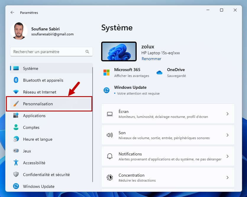Open Confidentialité et sécurité settings
This screenshot has width=247, height=197.
coord(51,174)
